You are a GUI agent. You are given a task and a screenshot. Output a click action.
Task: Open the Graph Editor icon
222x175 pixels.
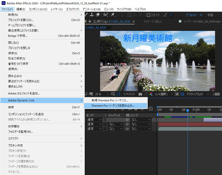click(151, 108)
